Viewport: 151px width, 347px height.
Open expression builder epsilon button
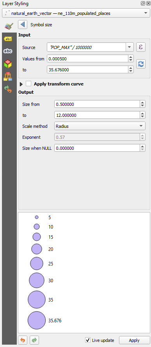pyautogui.click(x=141, y=47)
